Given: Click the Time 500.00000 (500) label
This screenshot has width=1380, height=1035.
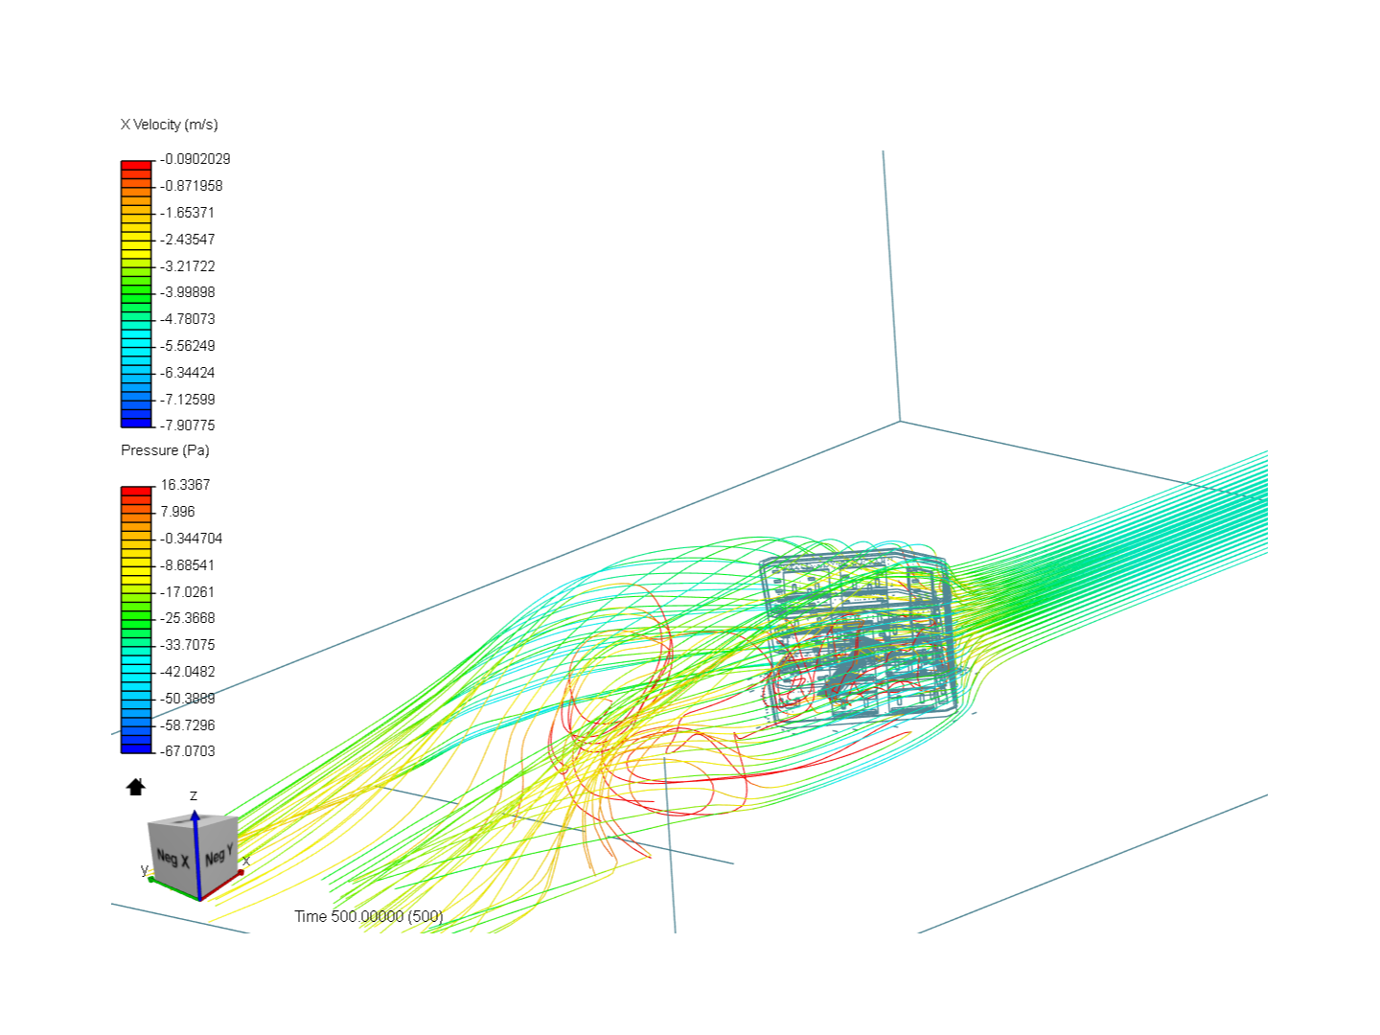Looking at the screenshot, I should pos(369,916).
